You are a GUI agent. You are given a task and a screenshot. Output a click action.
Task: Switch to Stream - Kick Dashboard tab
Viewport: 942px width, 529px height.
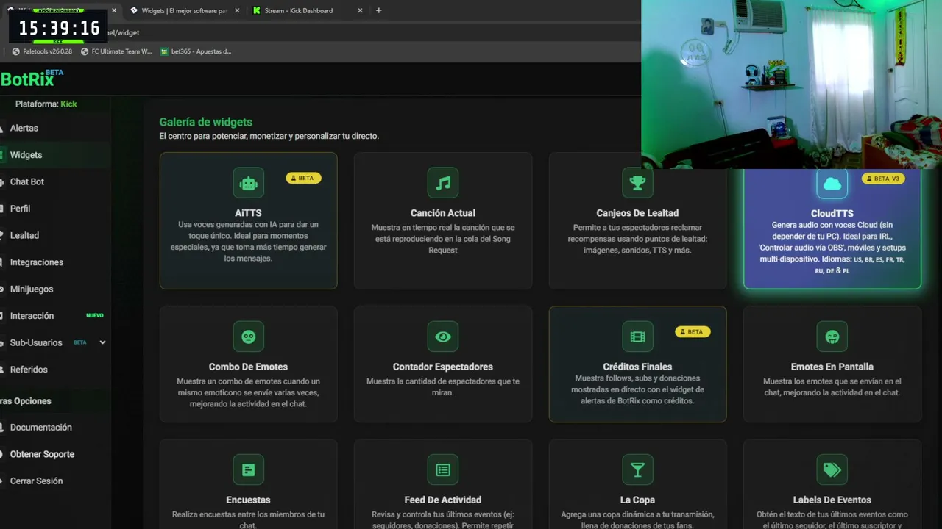[306, 10]
